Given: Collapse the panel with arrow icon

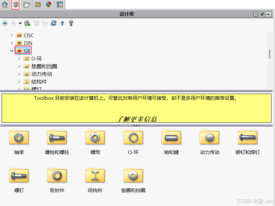Looking at the screenshot, I should tap(268, 14).
